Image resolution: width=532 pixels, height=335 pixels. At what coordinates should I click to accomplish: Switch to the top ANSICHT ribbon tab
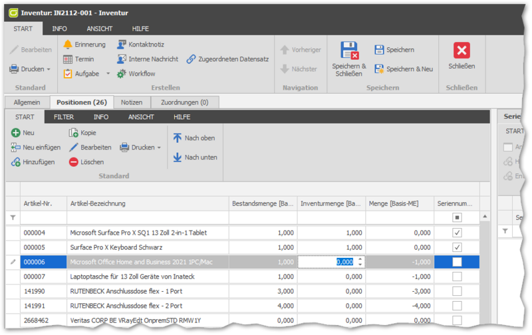[99, 29]
